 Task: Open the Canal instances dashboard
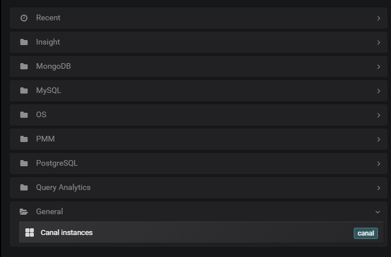(67, 233)
